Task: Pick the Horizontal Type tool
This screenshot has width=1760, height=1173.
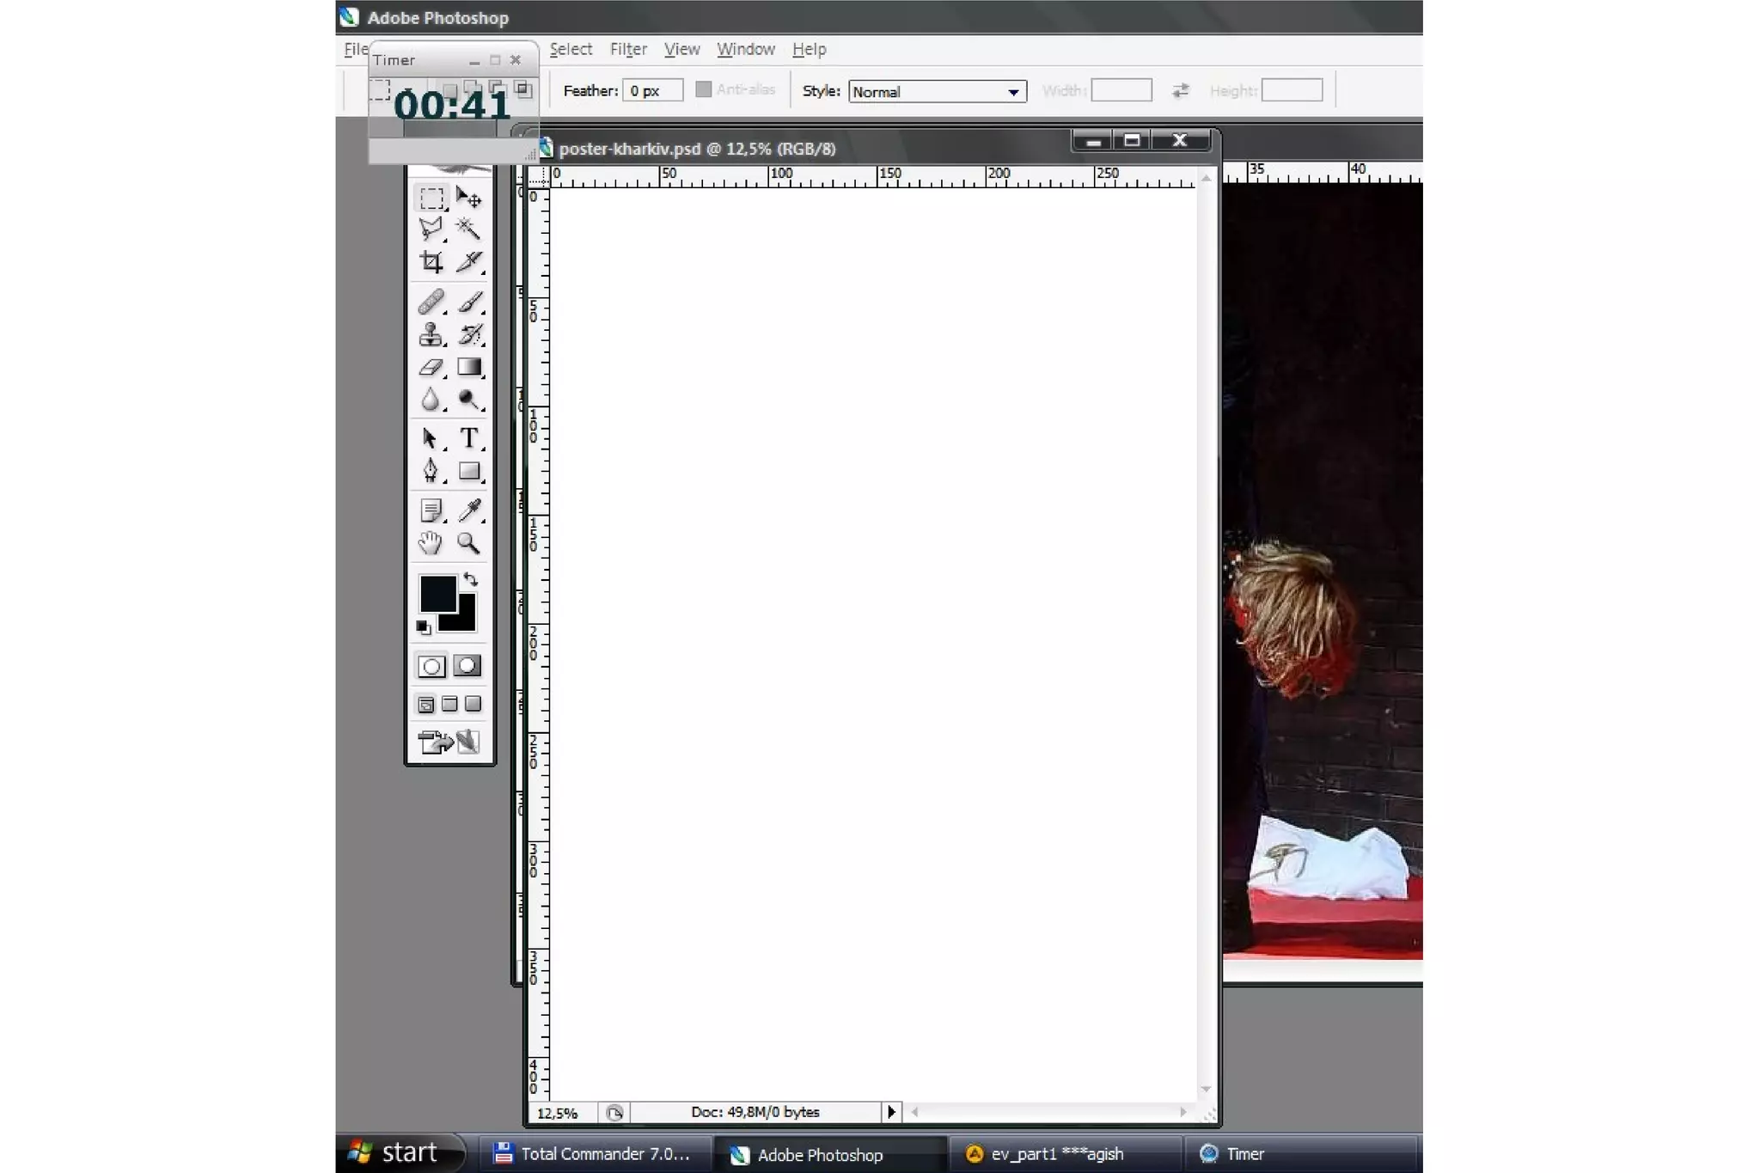Action: coord(469,438)
